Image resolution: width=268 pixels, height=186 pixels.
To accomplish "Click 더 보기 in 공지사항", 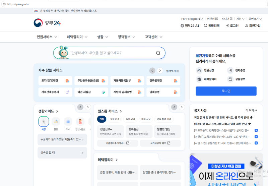I will coord(251,110).
